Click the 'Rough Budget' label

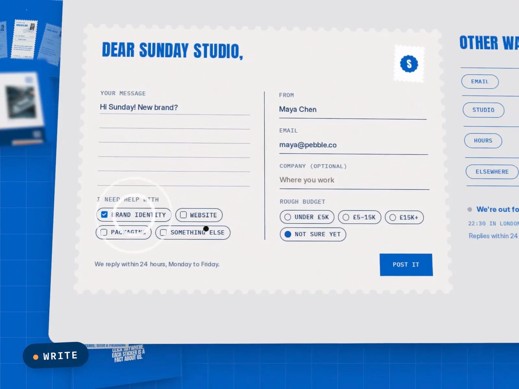coord(302,202)
